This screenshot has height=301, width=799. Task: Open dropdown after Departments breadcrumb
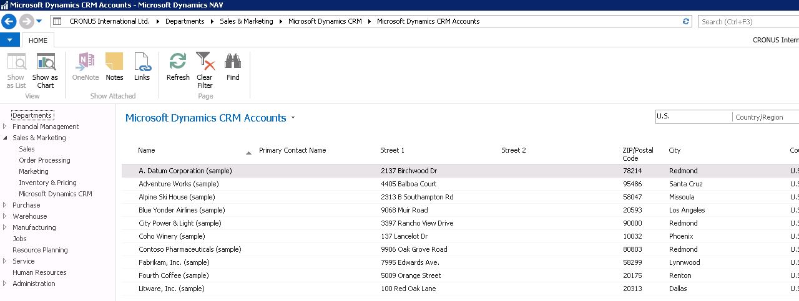coord(212,21)
